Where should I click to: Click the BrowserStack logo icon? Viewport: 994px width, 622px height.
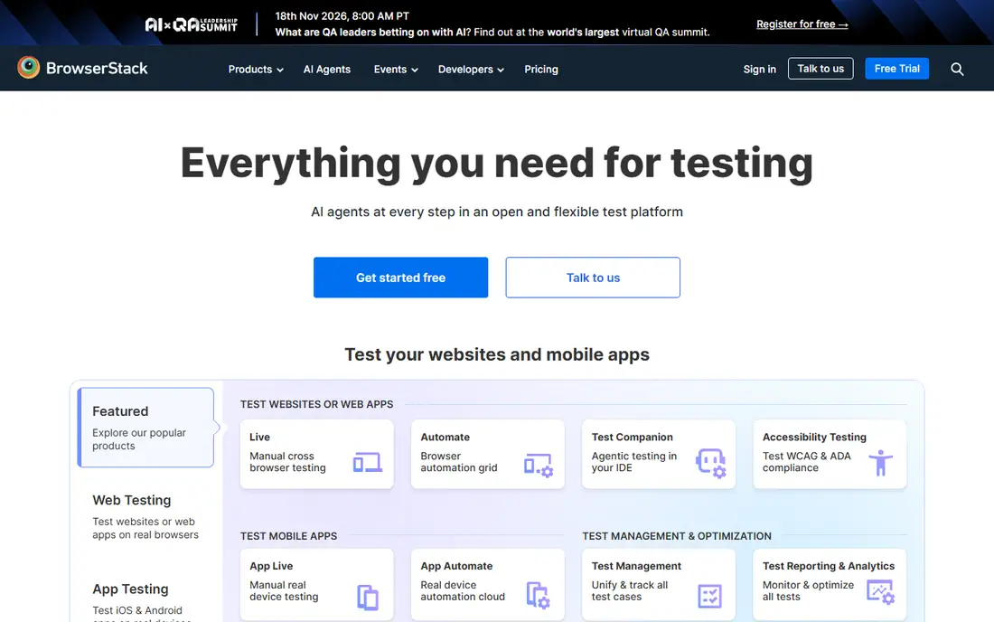point(29,67)
